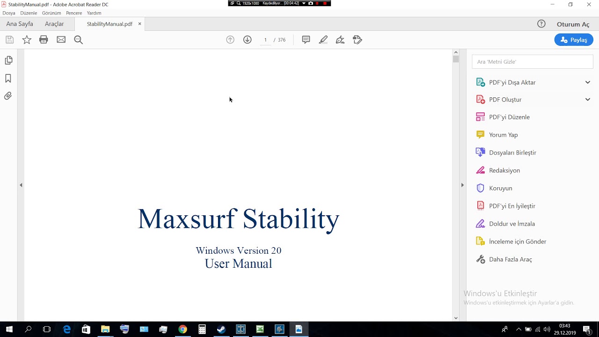The height and width of the screenshot is (337, 599).
Task: Open the Dosya menu
Action: (x=9, y=13)
